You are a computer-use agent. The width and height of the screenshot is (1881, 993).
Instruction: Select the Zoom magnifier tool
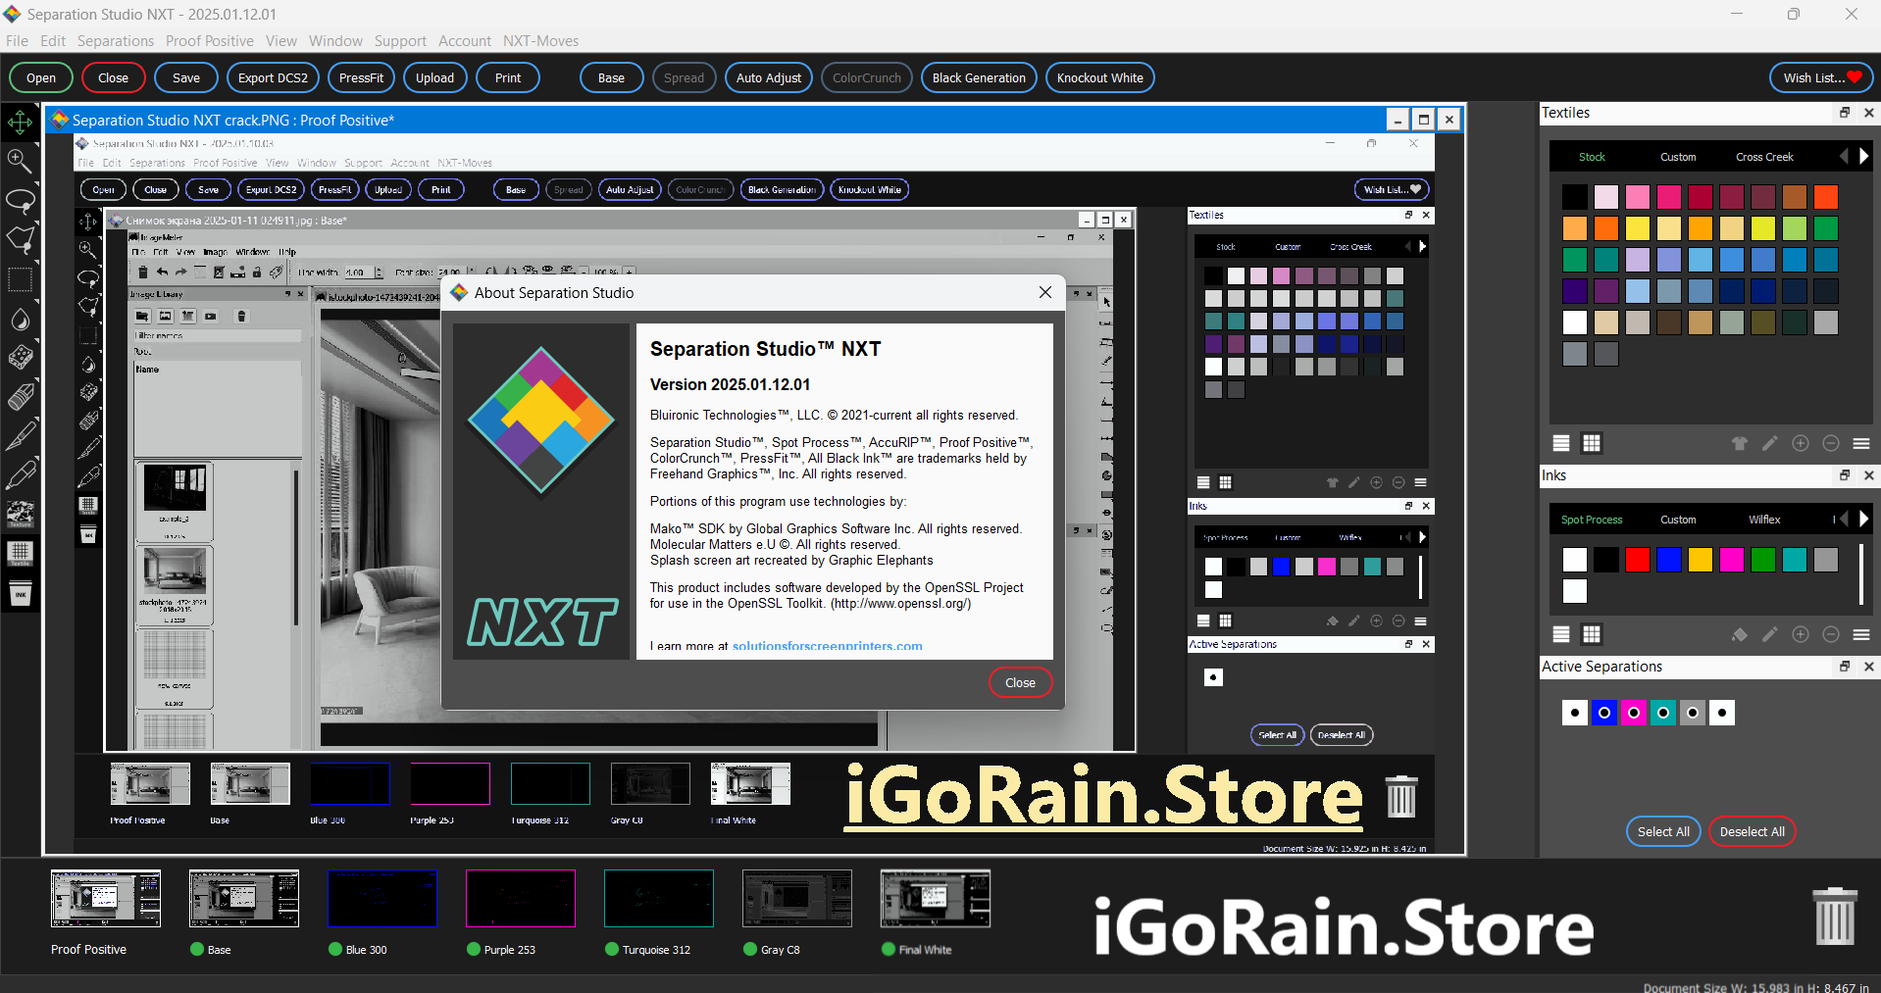click(20, 161)
